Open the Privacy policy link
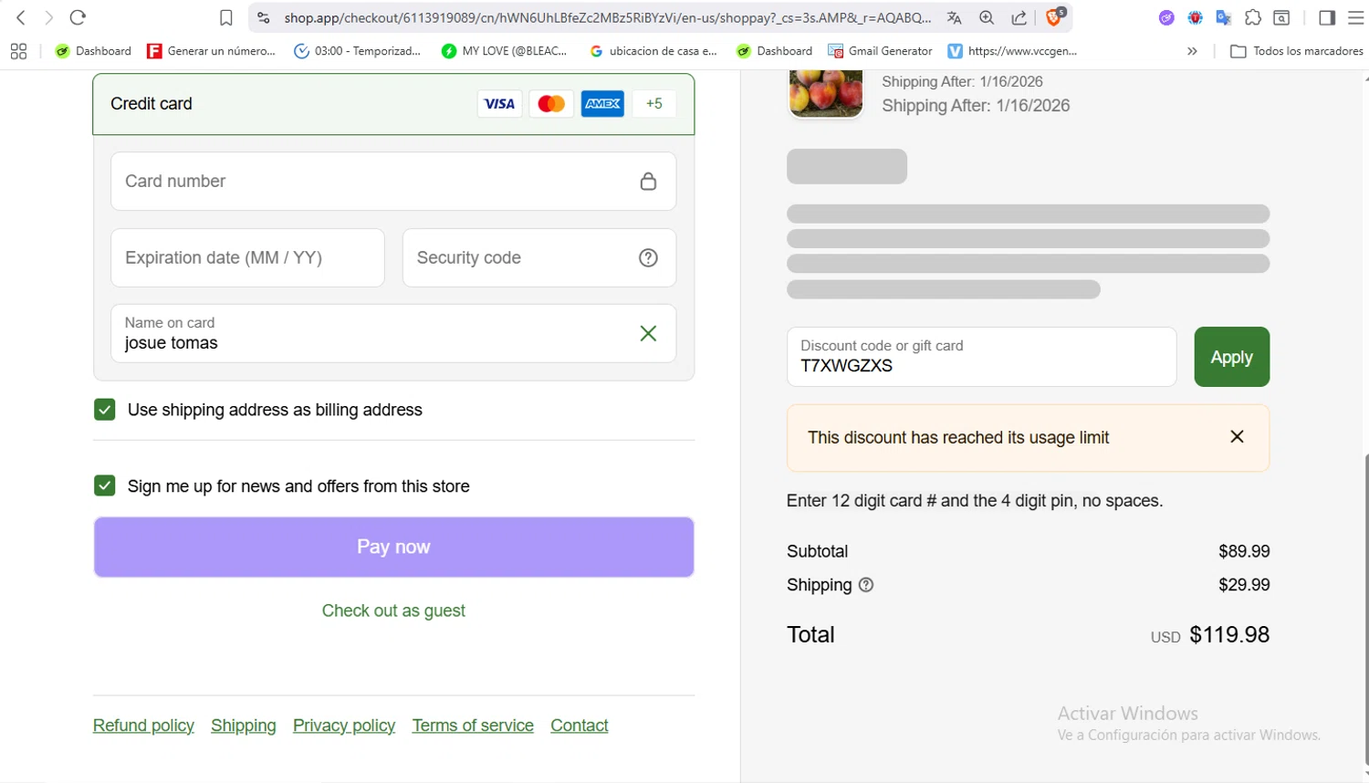The image size is (1369, 783). coord(344,726)
